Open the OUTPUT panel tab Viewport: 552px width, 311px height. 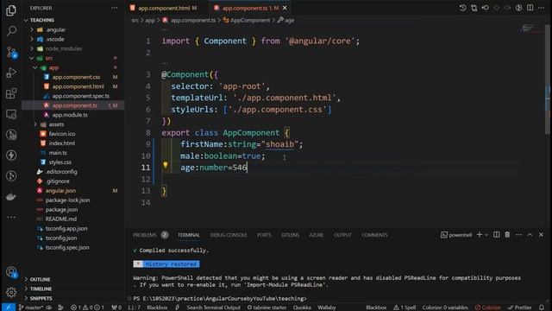(342, 235)
